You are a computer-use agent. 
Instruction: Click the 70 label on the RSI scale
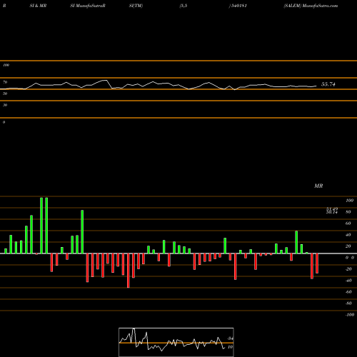[x=5, y=82]
